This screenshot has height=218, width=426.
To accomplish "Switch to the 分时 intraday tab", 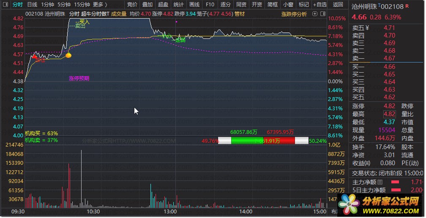I will click(x=17, y=5).
